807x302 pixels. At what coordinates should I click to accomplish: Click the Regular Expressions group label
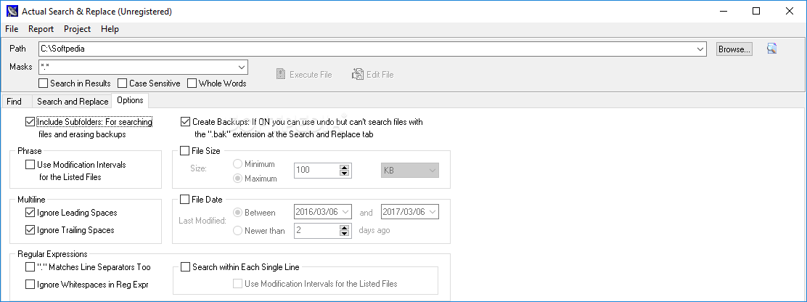click(x=52, y=253)
